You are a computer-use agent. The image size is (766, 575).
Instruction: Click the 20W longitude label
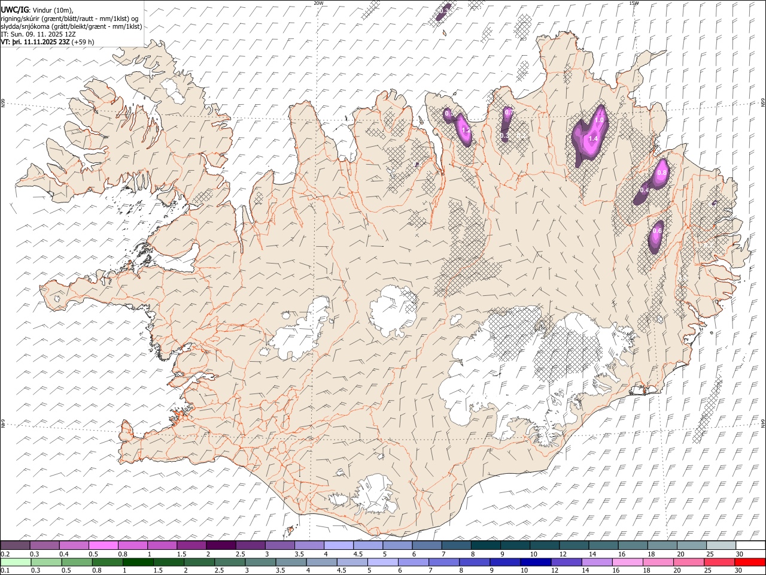[318, 3]
